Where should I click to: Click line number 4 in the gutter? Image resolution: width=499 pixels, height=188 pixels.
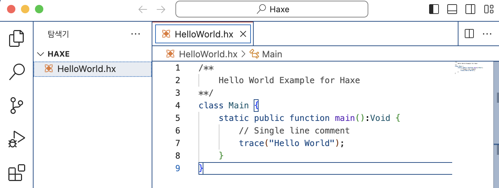click(178, 106)
